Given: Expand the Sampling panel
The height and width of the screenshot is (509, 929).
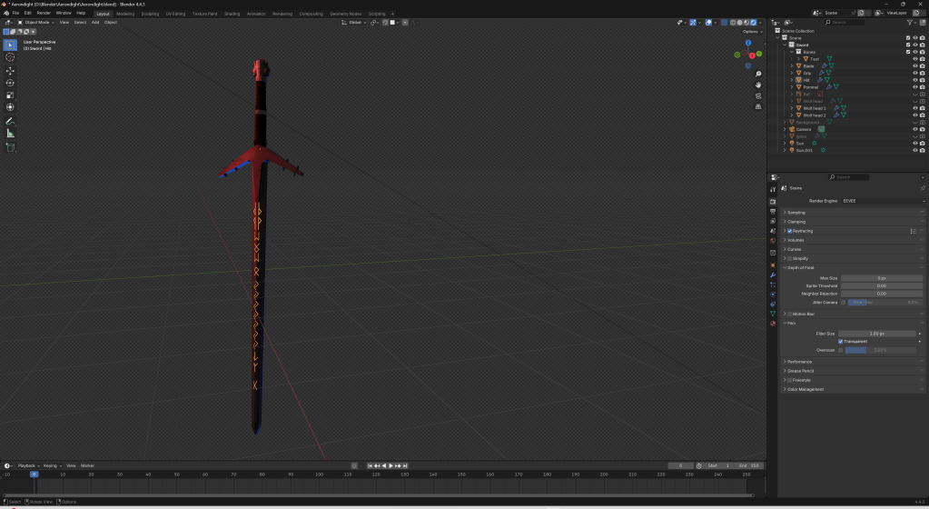Looking at the screenshot, I should pyautogui.click(x=796, y=213).
